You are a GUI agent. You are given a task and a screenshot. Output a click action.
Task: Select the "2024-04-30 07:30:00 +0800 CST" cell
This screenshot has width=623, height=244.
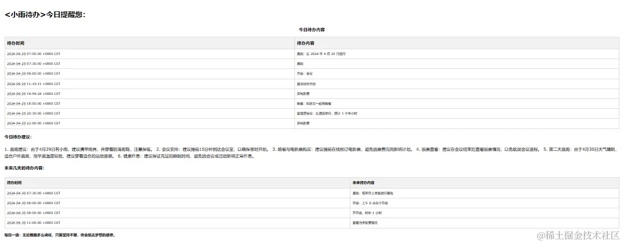click(177, 193)
